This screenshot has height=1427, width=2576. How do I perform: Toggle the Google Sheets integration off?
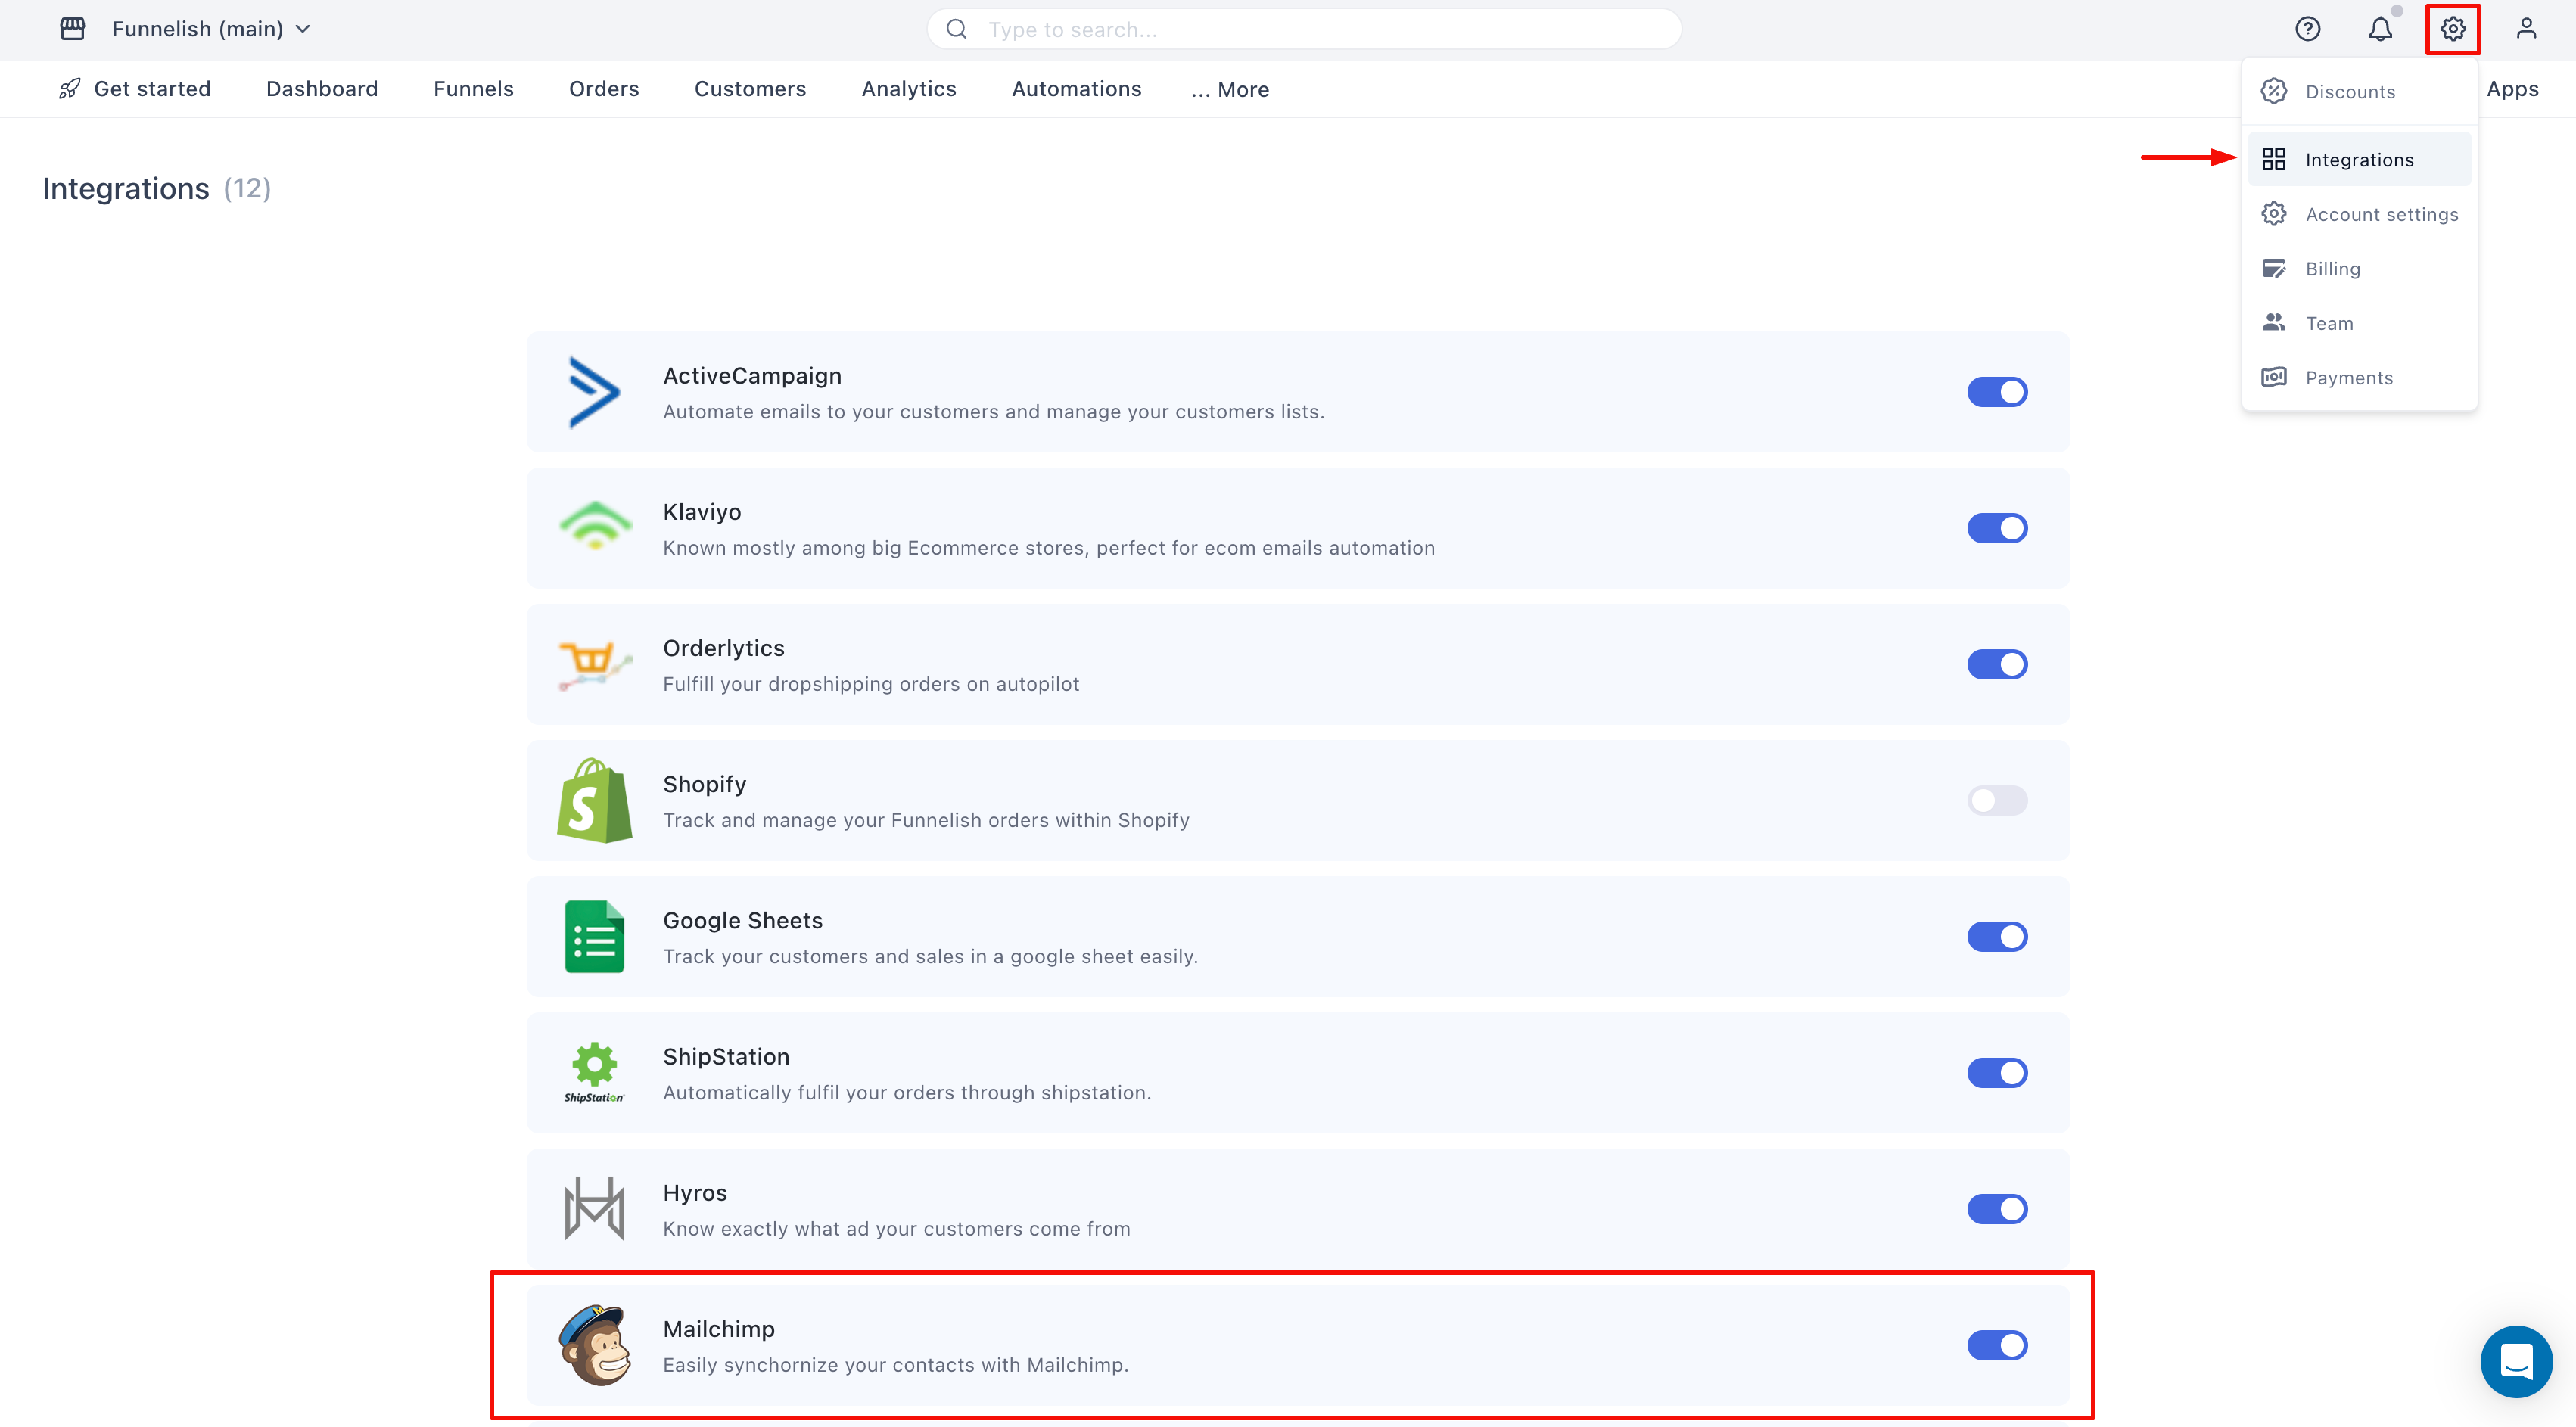[1997, 937]
